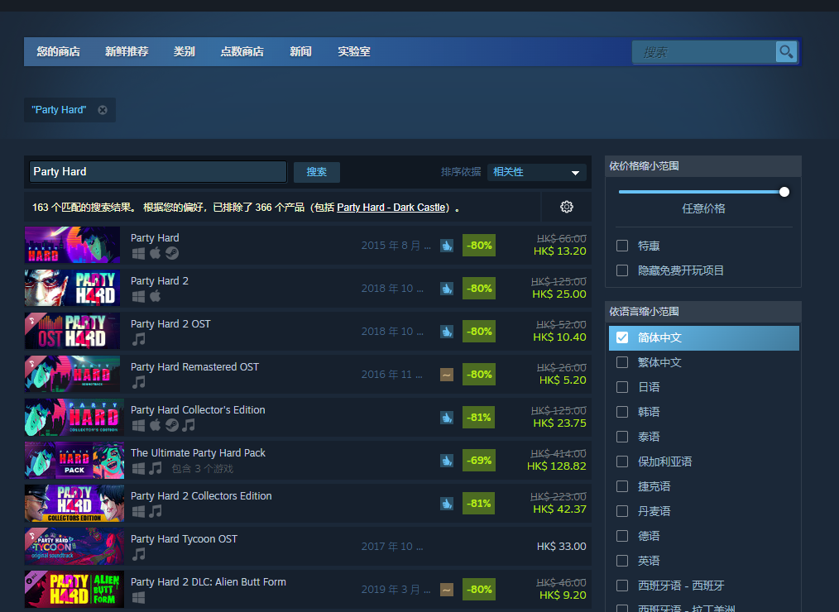Uncheck the 简体中文 language filter

click(622, 337)
